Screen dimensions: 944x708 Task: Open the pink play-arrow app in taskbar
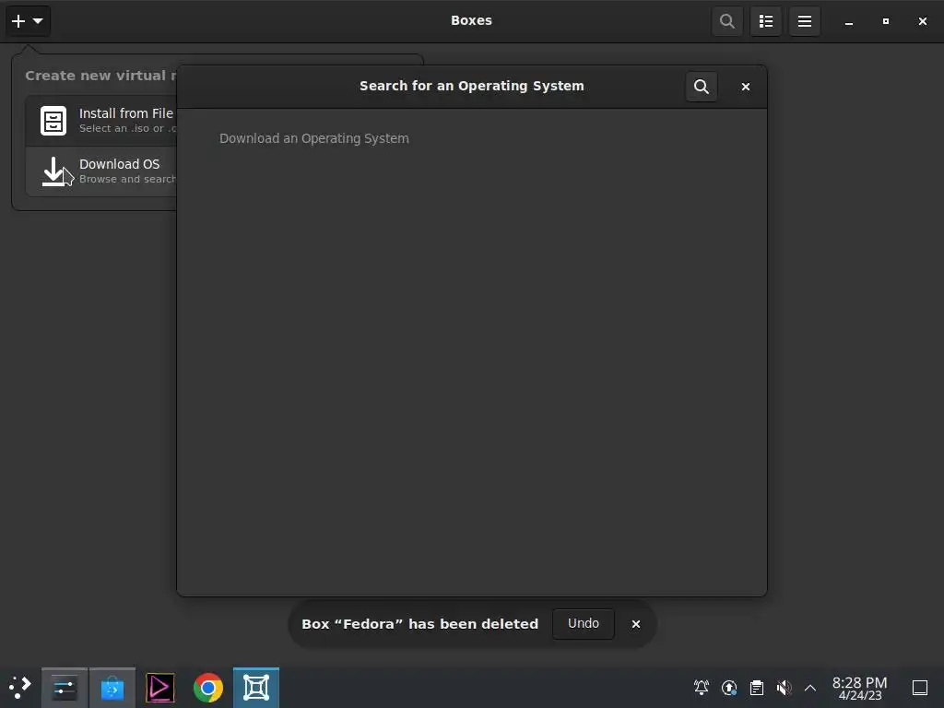click(160, 688)
